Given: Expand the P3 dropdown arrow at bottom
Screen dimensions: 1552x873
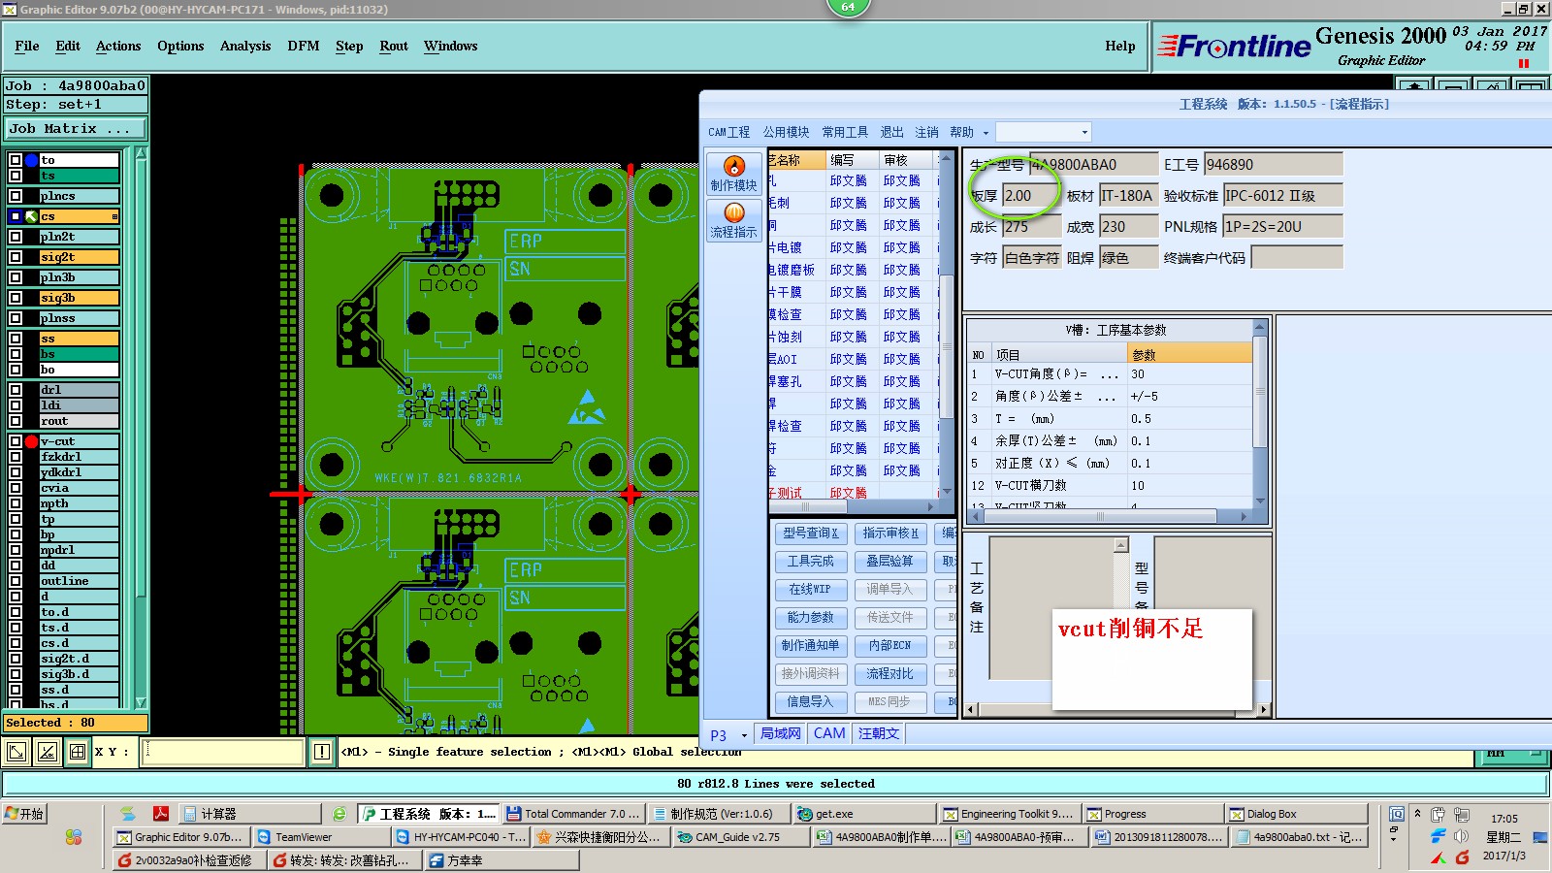Looking at the screenshot, I should (744, 735).
